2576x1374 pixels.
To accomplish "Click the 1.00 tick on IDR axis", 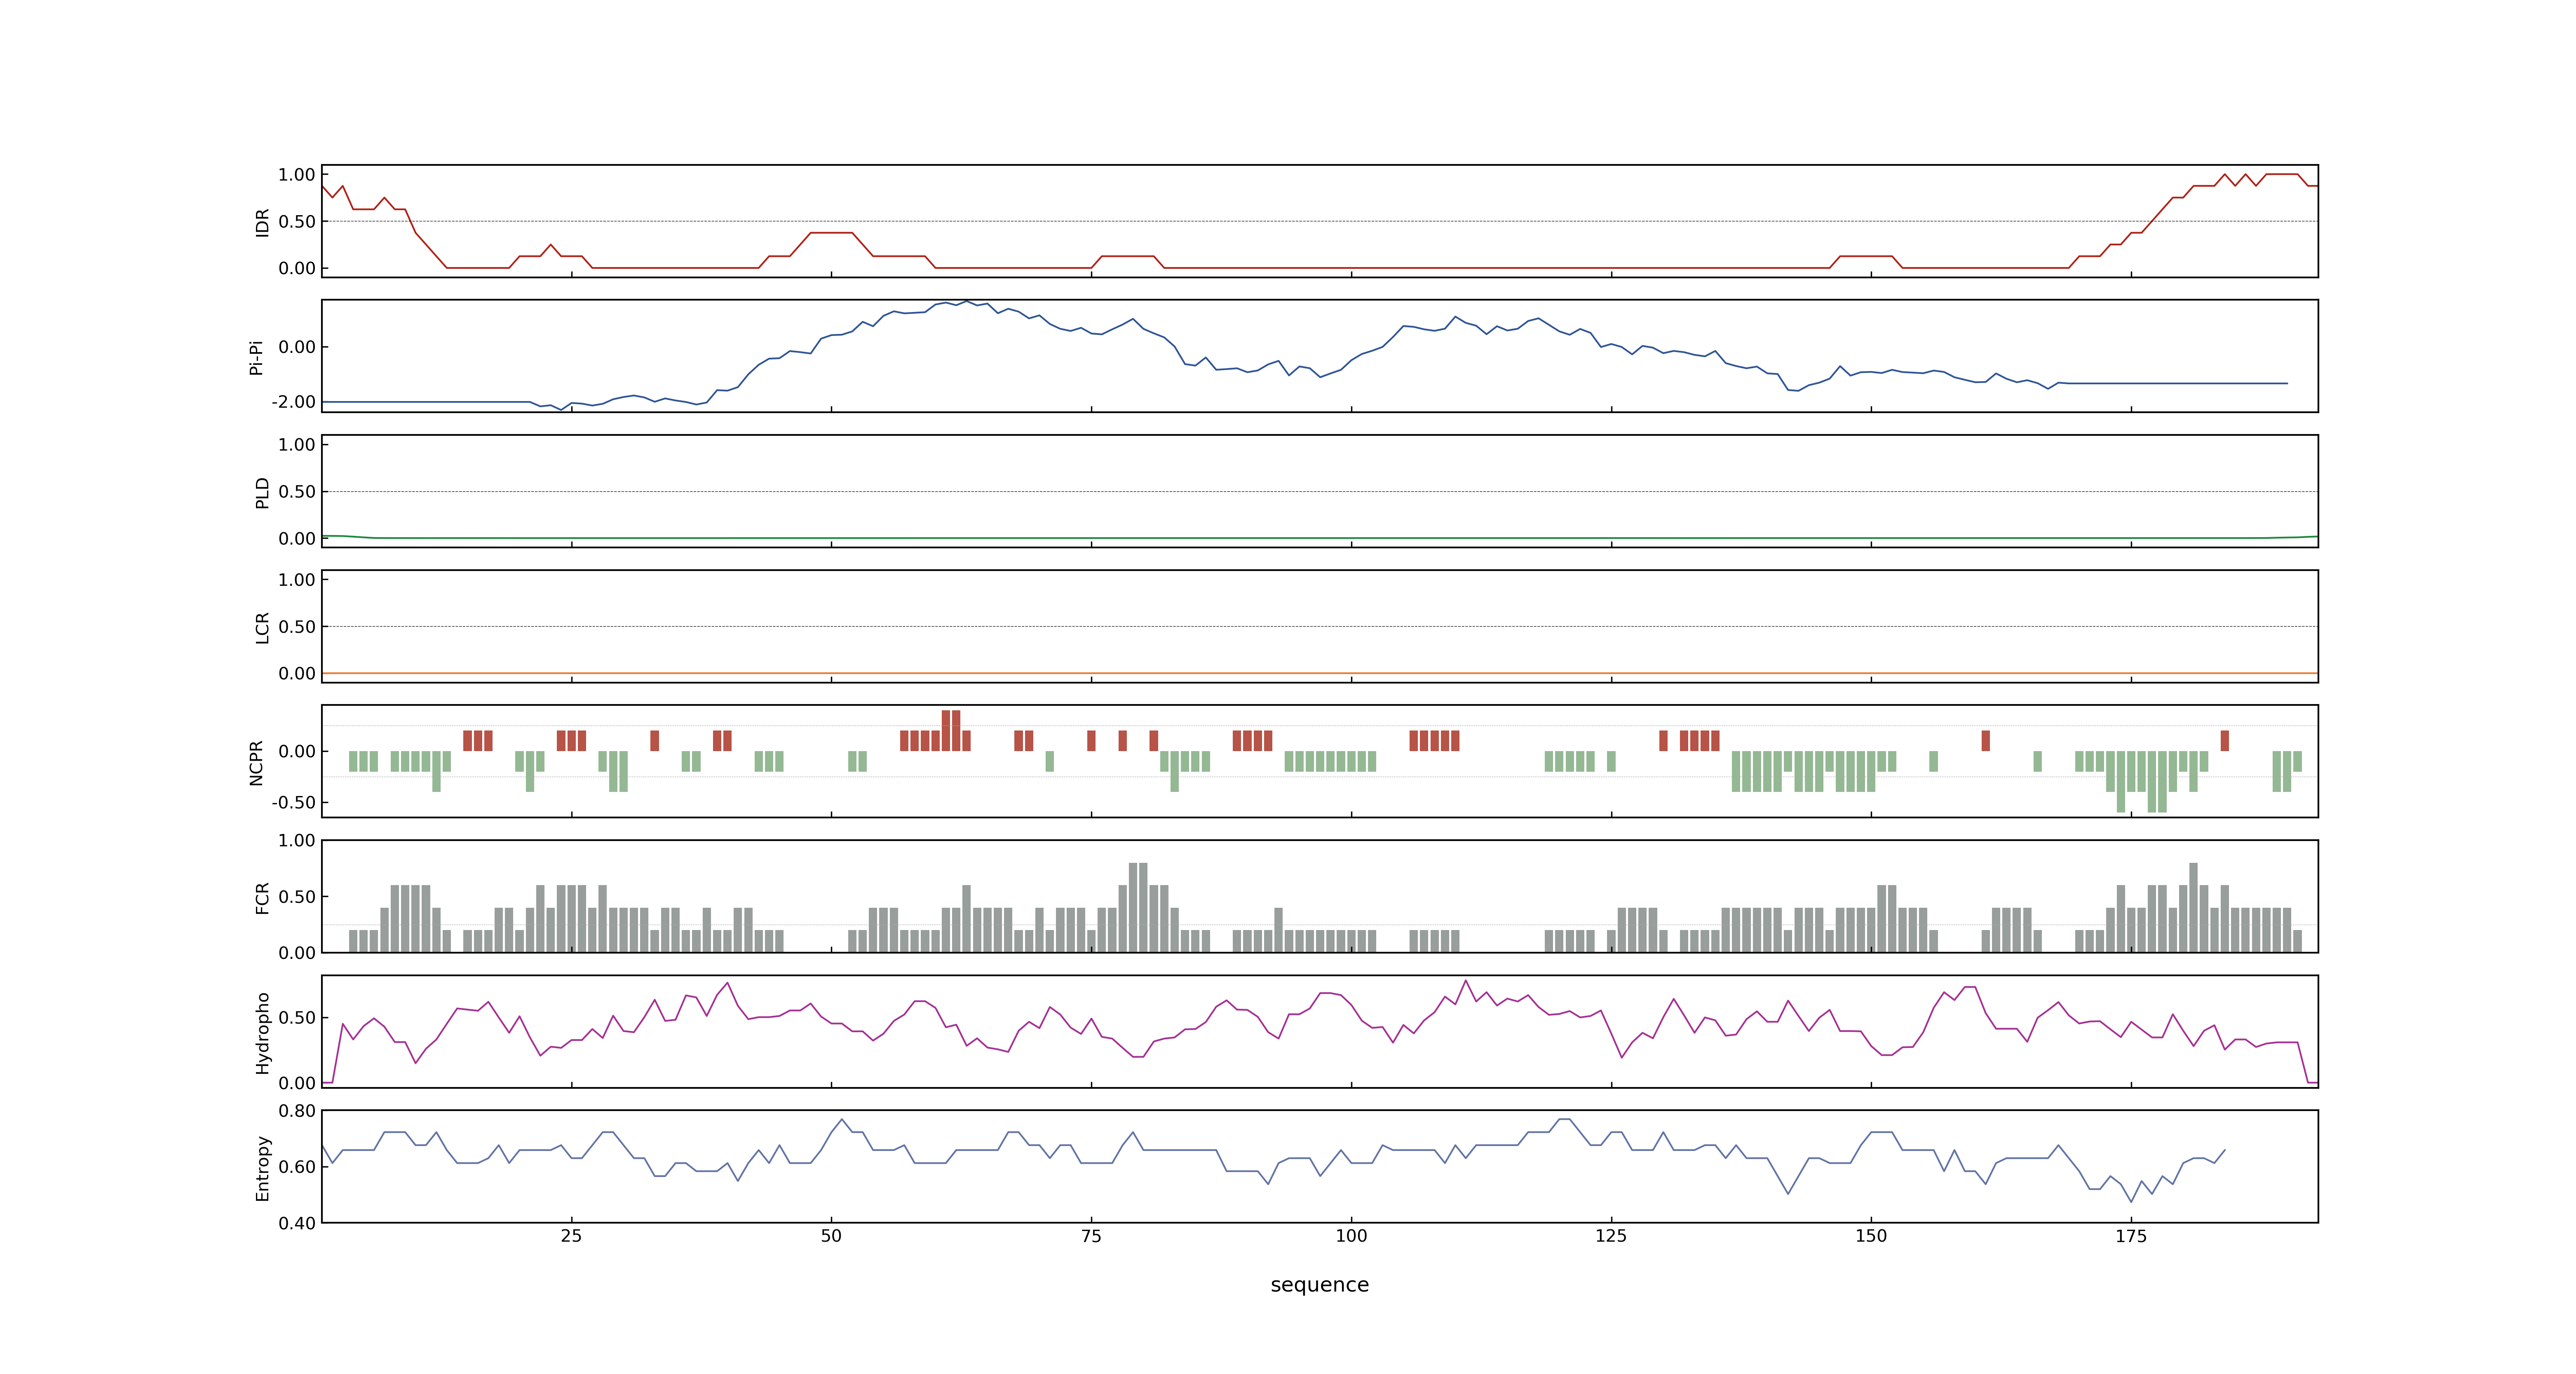I will (x=297, y=175).
